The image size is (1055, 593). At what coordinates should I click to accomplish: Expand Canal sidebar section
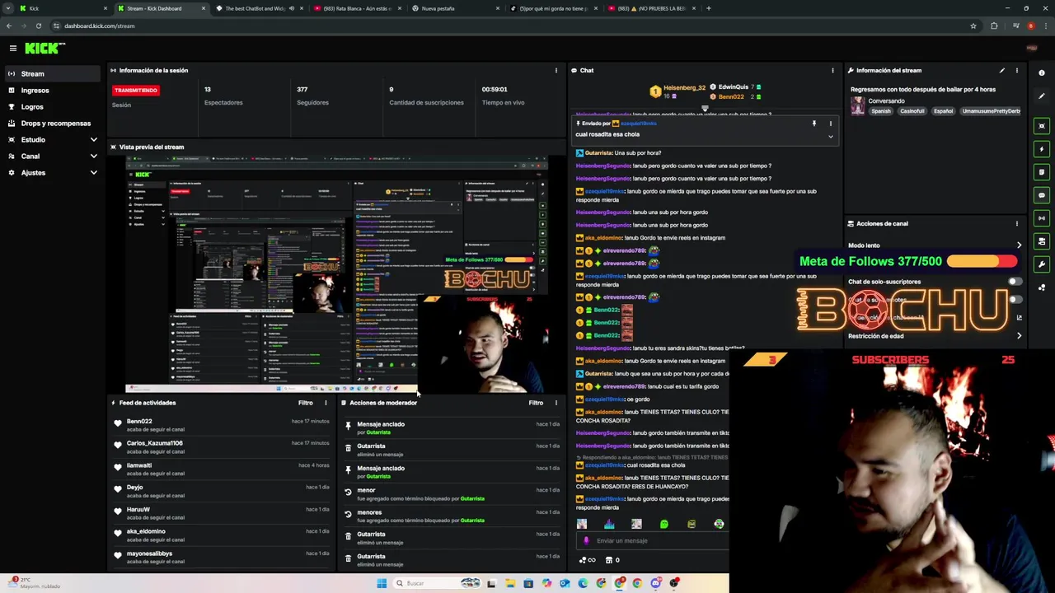point(93,156)
